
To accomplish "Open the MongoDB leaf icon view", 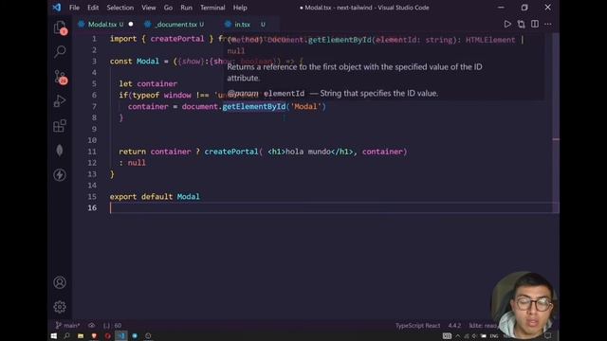I will tap(60, 151).
